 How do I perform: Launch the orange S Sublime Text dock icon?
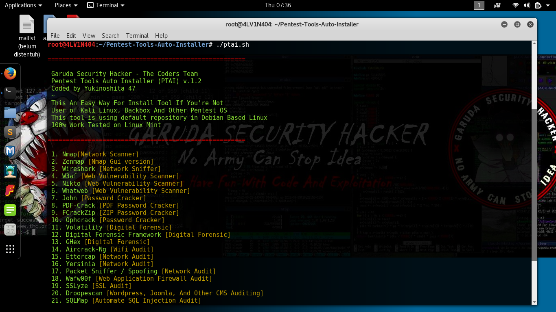[x=10, y=132]
